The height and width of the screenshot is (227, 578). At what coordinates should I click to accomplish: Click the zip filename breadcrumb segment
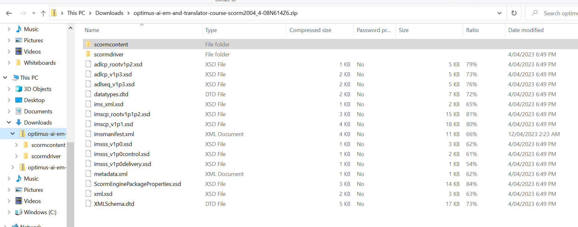tap(216, 13)
